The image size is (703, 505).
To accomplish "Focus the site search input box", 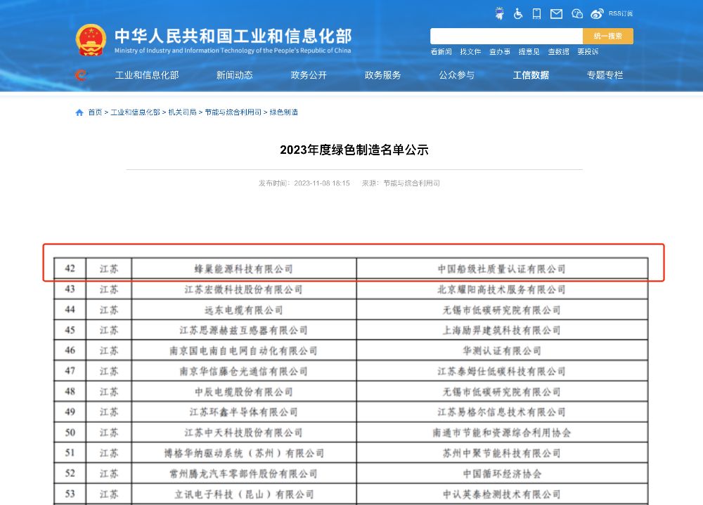I will (x=506, y=37).
